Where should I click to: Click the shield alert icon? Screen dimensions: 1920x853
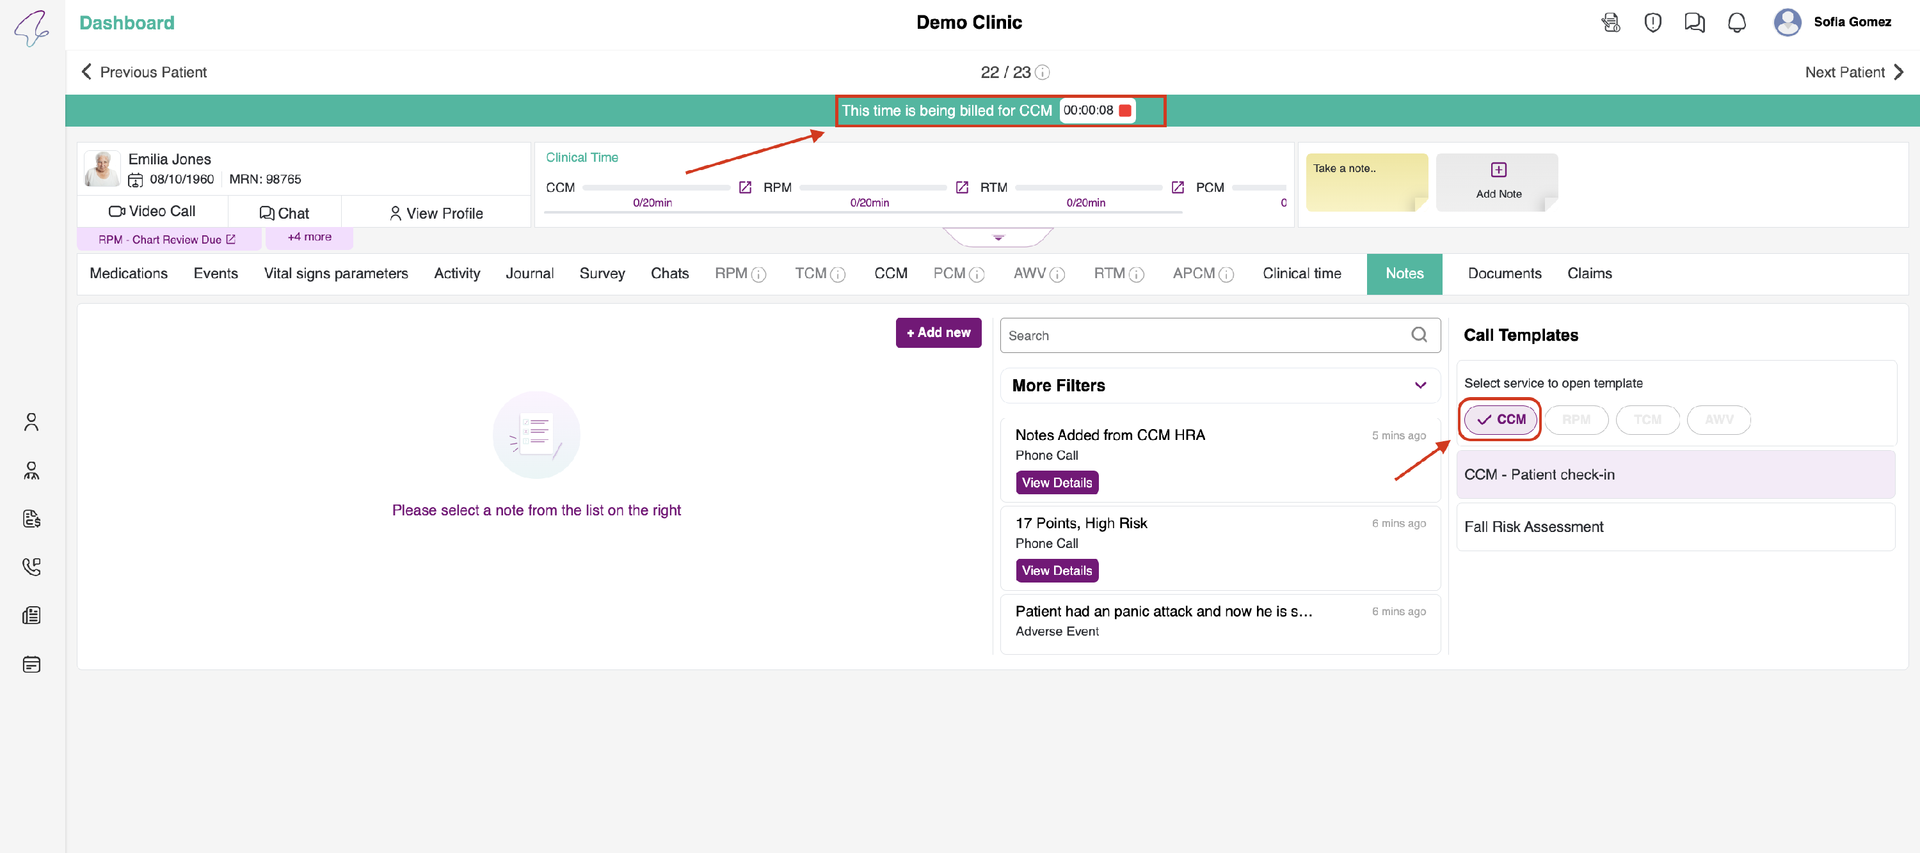click(x=1652, y=22)
